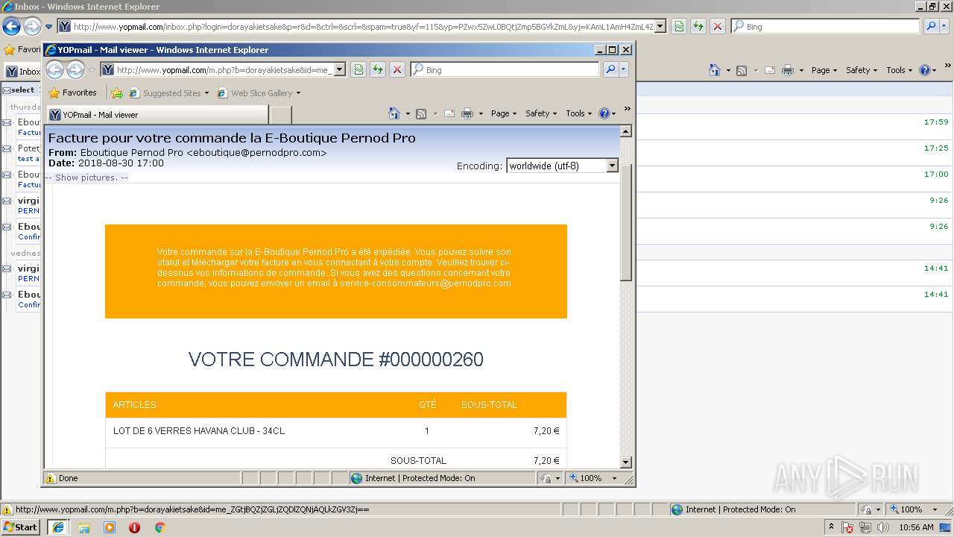Click the Read Mail icon in the Mail viewer toolbar

pyautogui.click(x=449, y=113)
